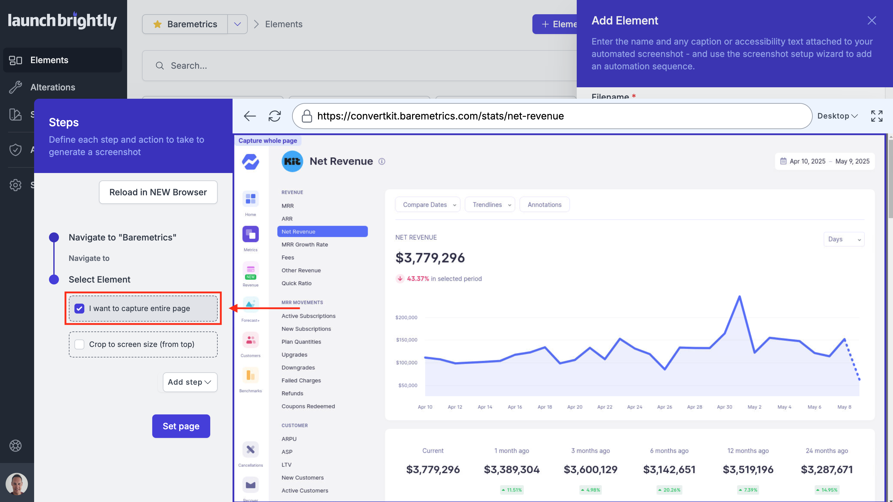Screen dimensions: 893x502
Task: Open Failed Charges link
Action: click(301, 380)
